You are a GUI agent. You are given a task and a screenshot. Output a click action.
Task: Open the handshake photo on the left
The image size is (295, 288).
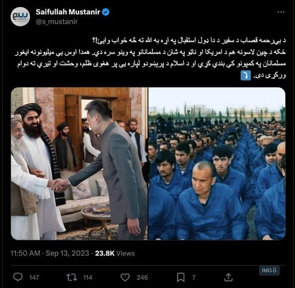coord(79,164)
